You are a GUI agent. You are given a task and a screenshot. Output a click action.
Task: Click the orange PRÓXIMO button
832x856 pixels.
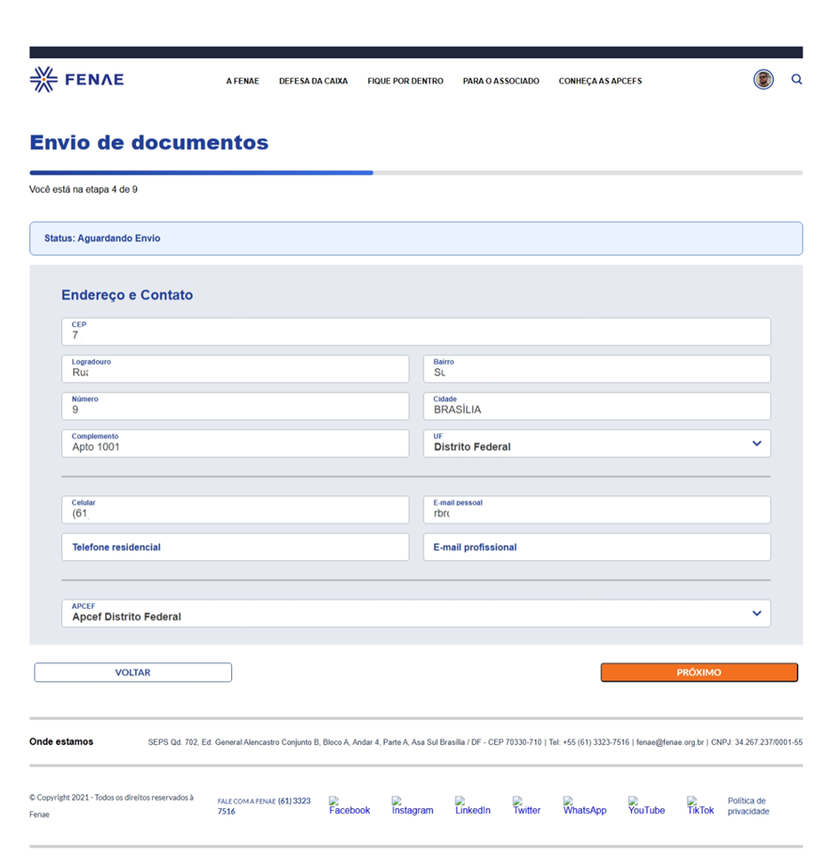(699, 673)
